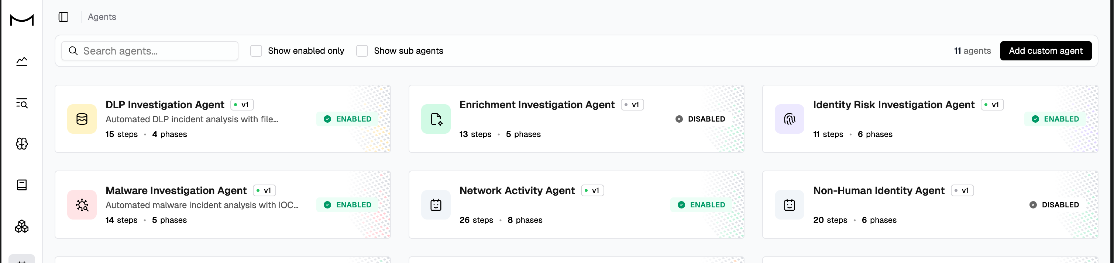
Task: Click '11 steps' on Identity Risk Investigation Agent
Action: [x=828, y=134]
